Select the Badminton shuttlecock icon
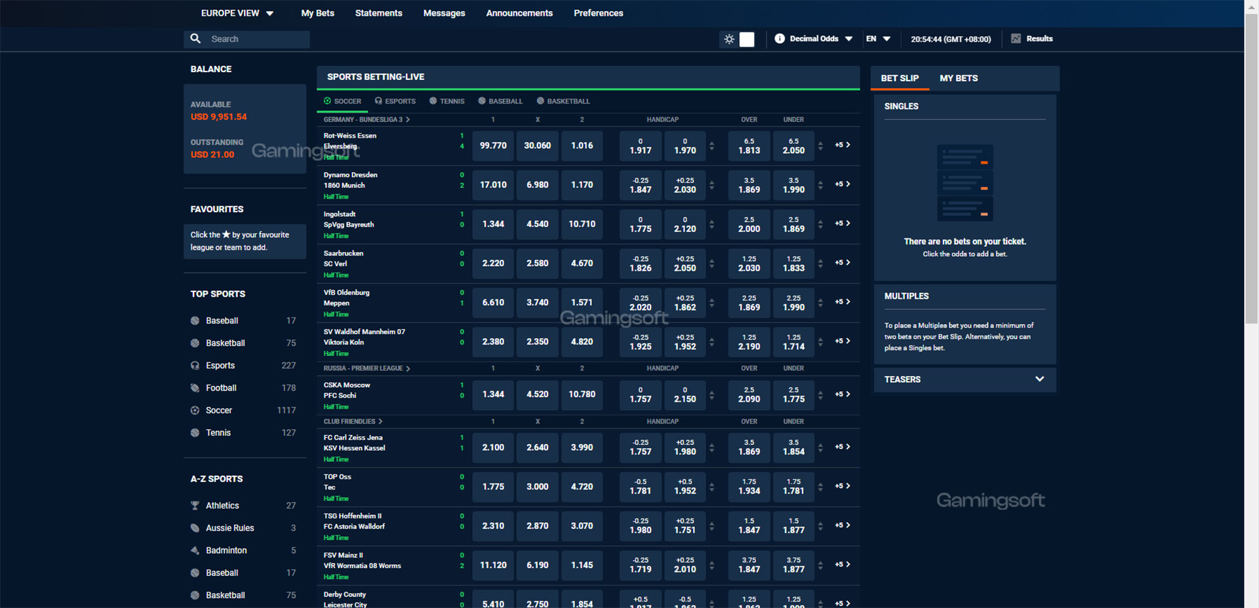Screen dimensions: 1259x608 click(195, 550)
